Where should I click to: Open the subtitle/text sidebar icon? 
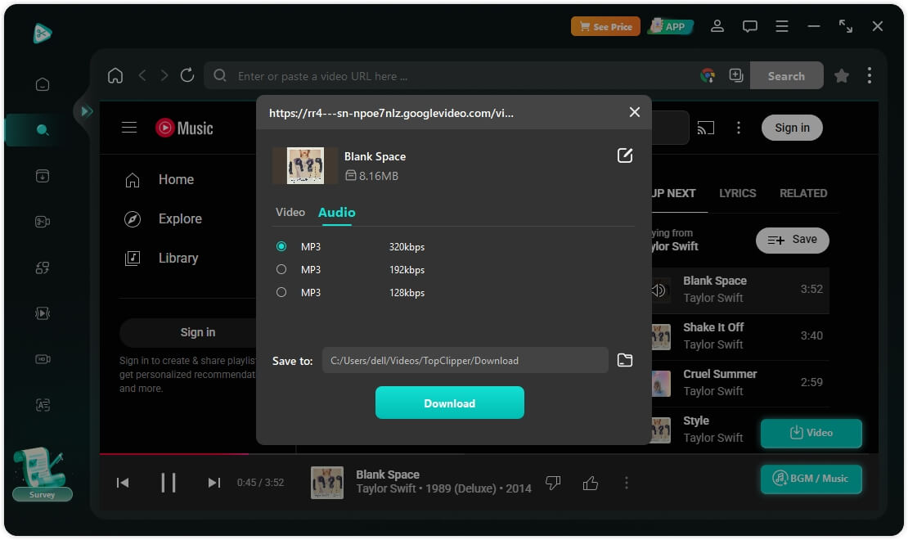[43, 405]
